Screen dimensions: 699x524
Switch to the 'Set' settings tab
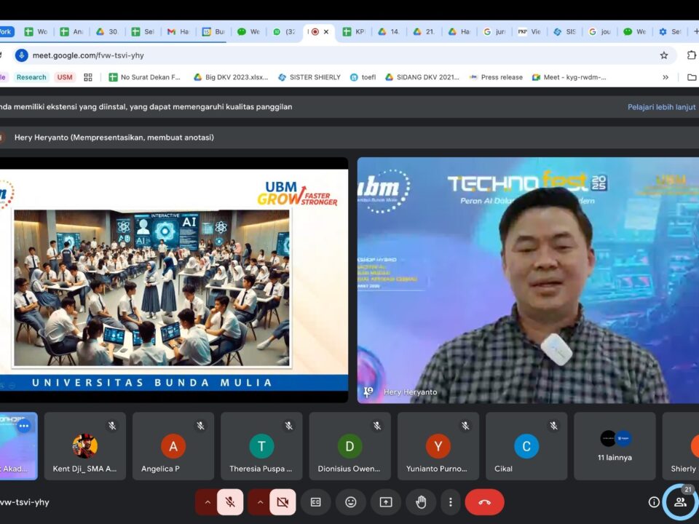(x=671, y=31)
